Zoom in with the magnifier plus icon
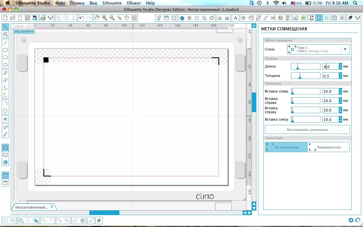Screen dimensions: 363x227 click(105, 18)
